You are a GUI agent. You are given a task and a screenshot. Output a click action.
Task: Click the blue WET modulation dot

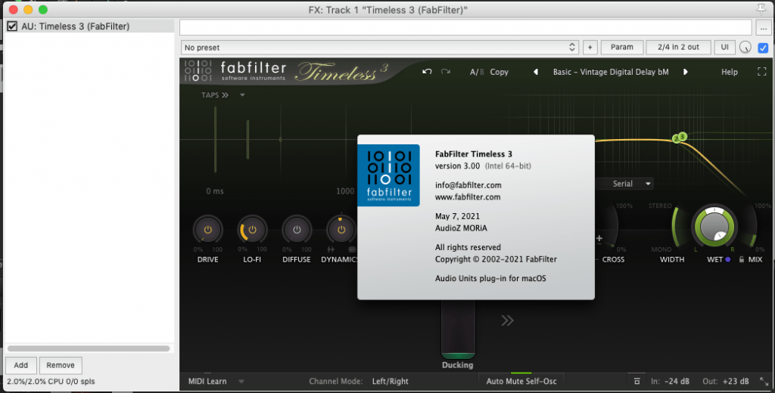pos(728,259)
